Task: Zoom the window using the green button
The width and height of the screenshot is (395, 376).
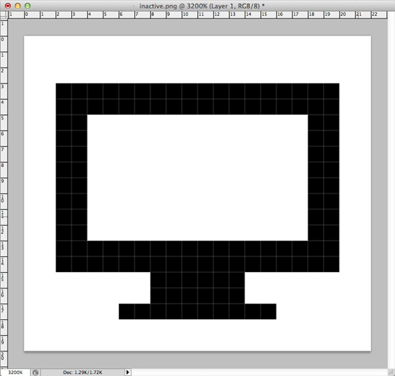Action: click(27, 5)
